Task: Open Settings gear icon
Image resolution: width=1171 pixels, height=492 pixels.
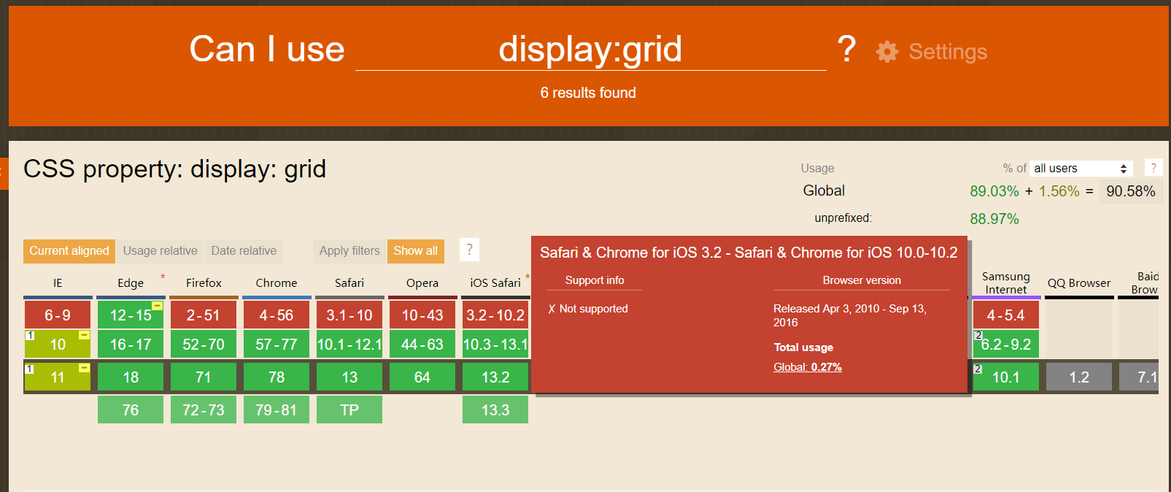Action: [x=887, y=51]
